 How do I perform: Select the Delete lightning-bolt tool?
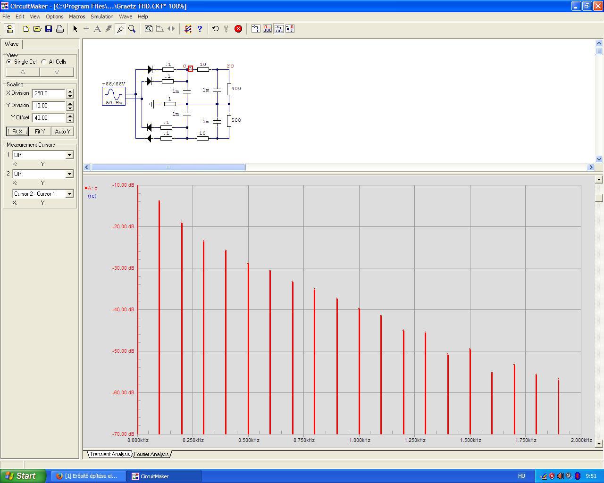[109, 29]
